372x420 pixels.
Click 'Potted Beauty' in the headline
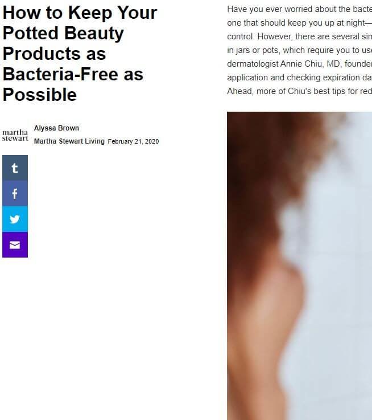63,33
